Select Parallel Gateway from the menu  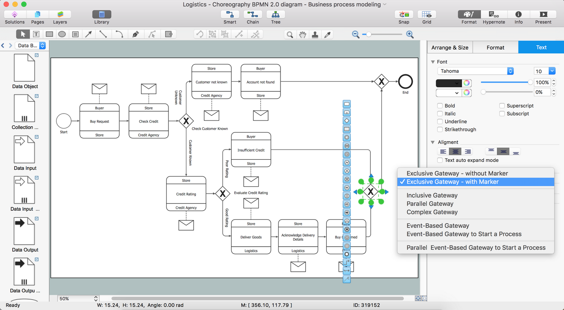[x=430, y=204]
